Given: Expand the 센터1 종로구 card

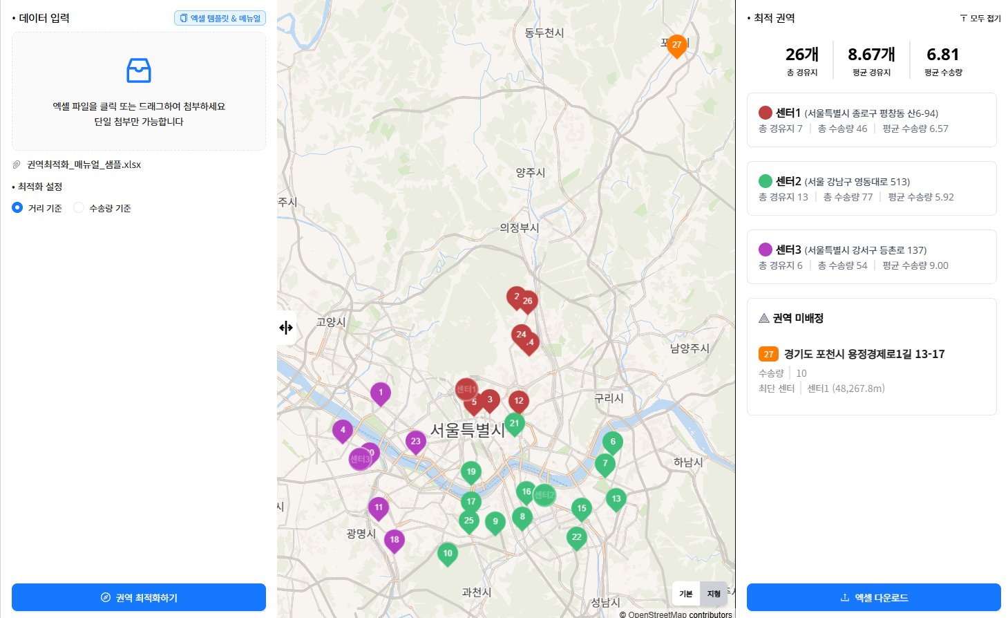Looking at the screenshot, I should pos(872,120).
